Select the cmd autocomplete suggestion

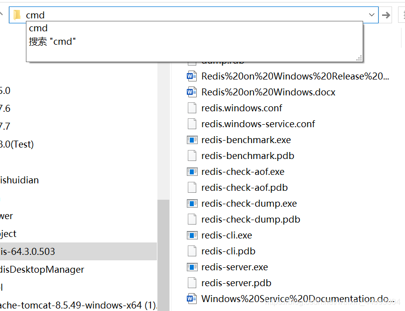(x=38, y=28)
